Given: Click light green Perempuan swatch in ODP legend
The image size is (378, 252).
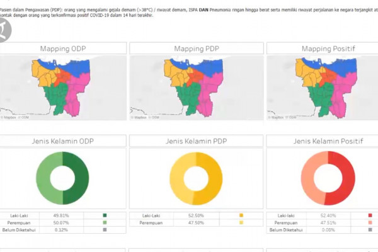Looking at the screenshot, I should pyautogui.click(x=105, y=222).
